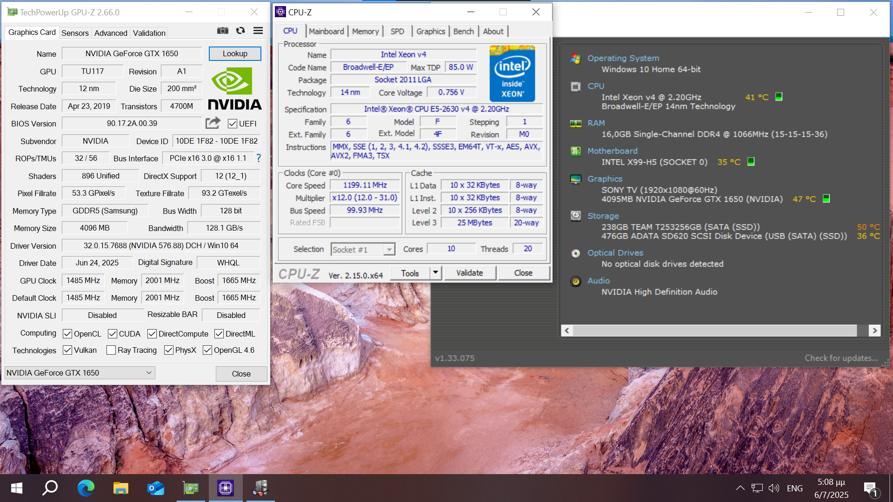The height and width of the screenshot is (502, 893).
Task: Toggle the CUDA checkbox
Action: tap(113, 334)
